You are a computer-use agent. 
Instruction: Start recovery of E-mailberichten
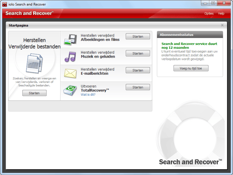(138, 70)
